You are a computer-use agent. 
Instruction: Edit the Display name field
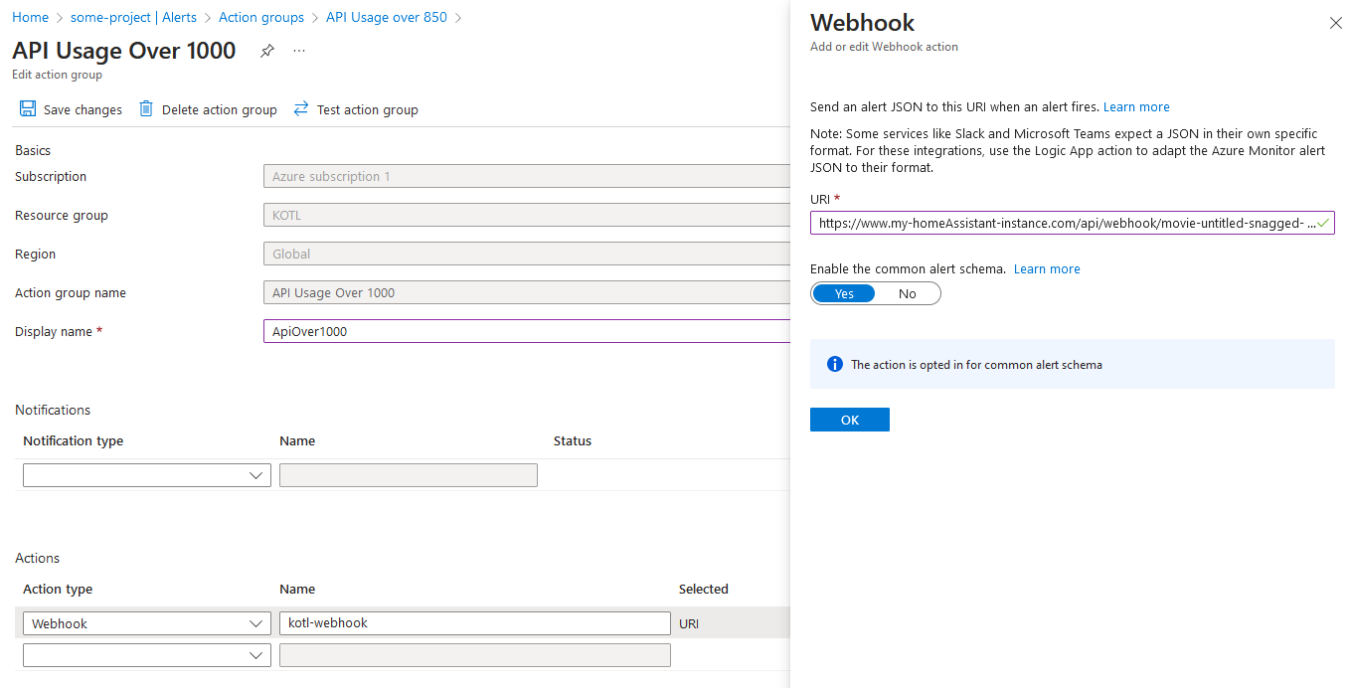tap(527, 332)
